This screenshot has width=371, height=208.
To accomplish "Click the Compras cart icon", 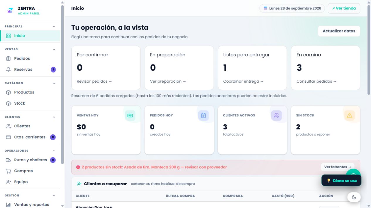I will click(8, 171).
